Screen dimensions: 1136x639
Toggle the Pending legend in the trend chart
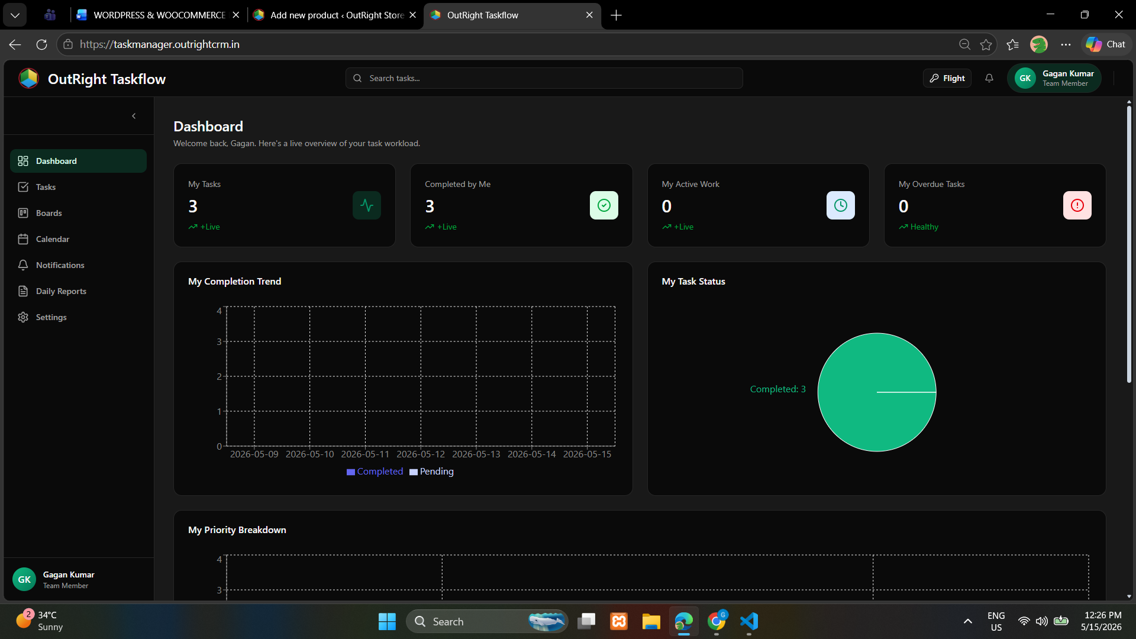click(431, 472)
